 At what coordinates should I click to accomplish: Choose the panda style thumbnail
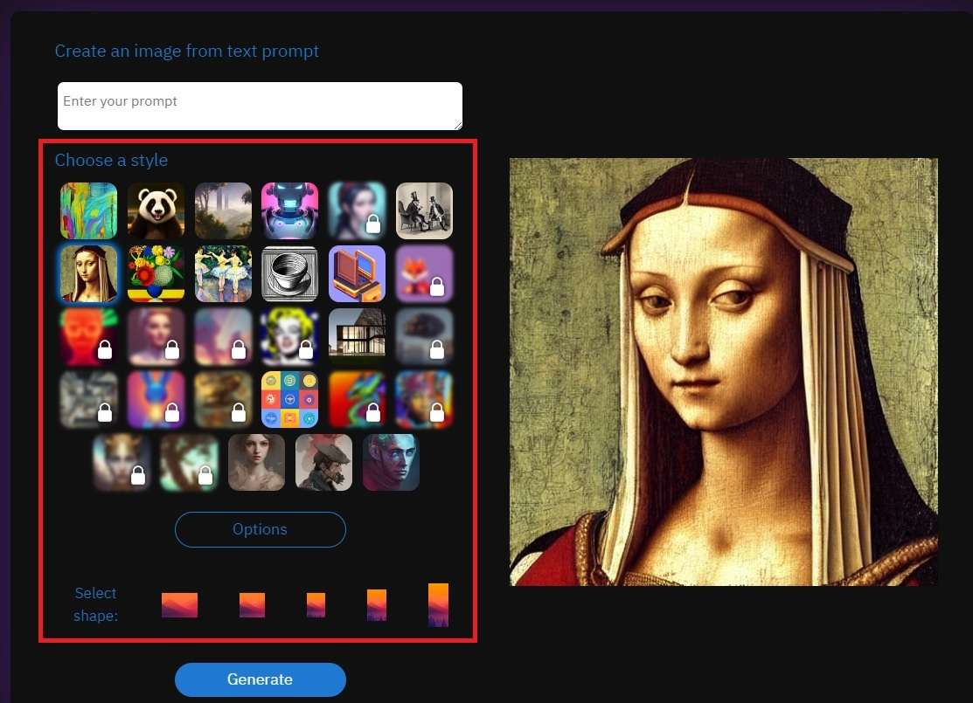click(x=156, y=210)
